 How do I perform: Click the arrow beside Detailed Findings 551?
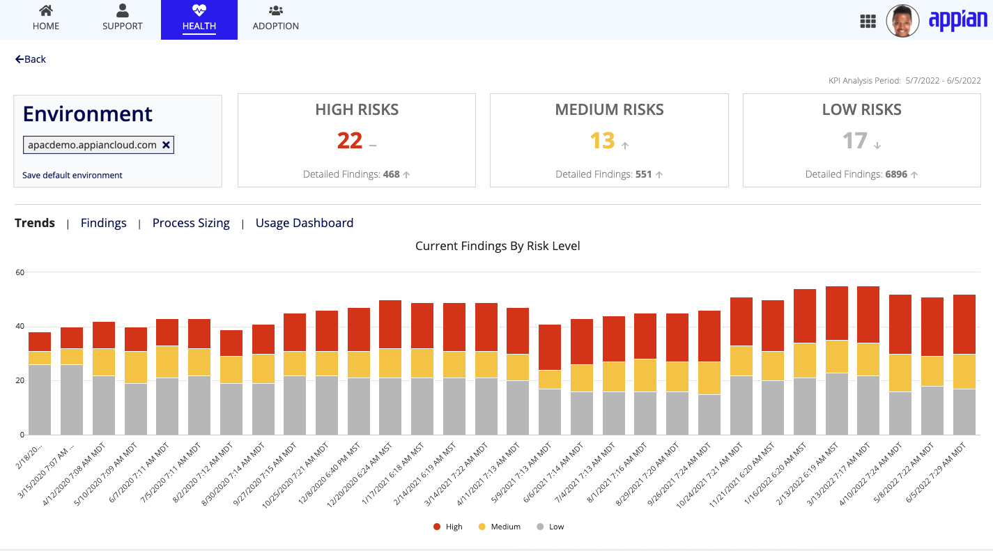coord(659,175)
